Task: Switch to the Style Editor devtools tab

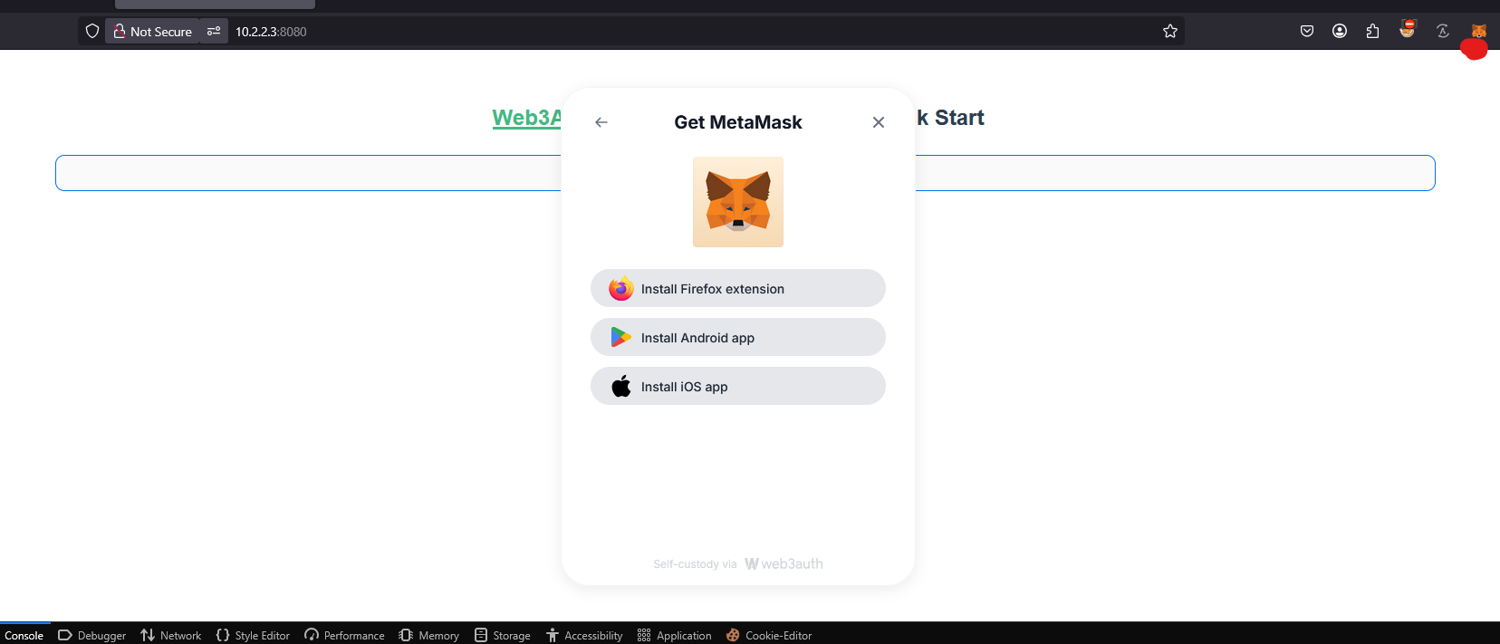Action: [253, 635]
